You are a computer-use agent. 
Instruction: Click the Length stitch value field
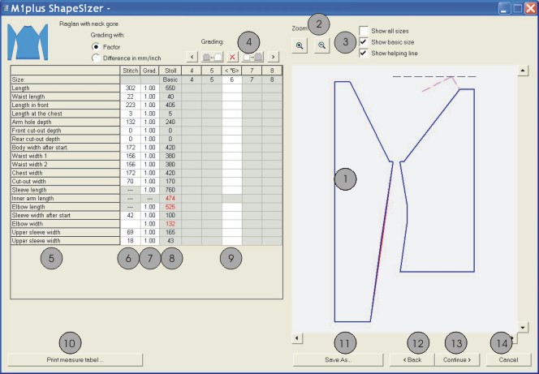pos(129,88)
